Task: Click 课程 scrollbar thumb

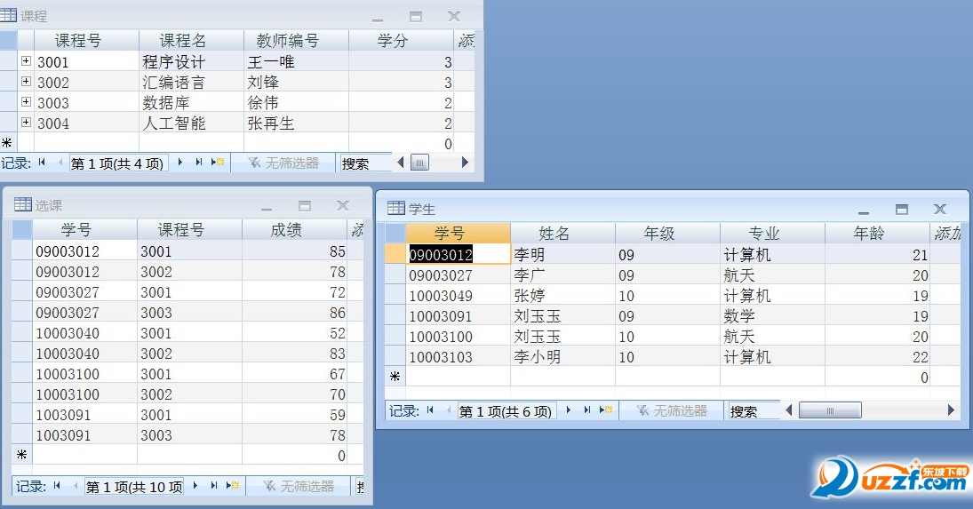Action: [419, 163]
